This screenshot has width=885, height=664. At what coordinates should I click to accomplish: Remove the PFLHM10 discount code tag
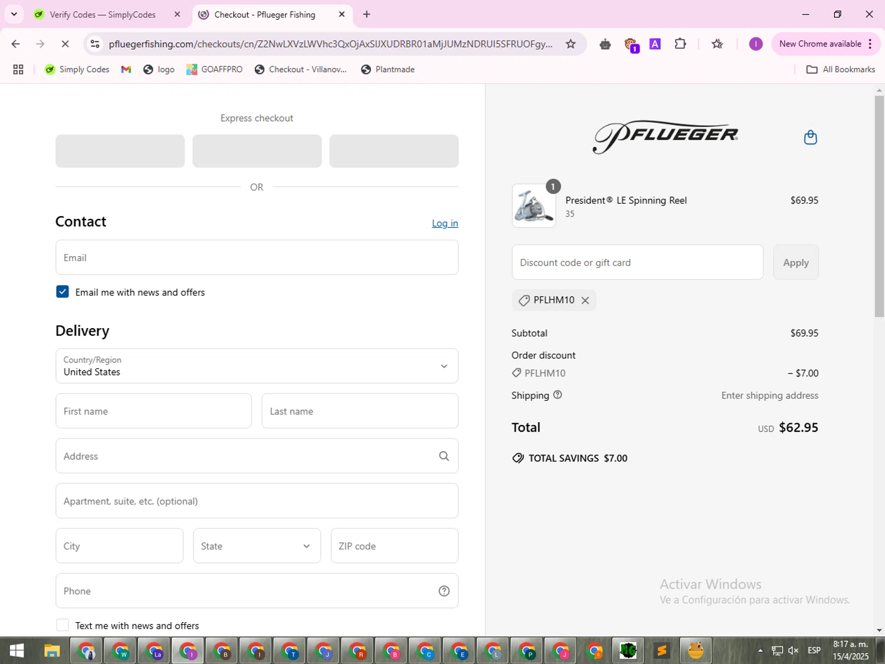585,300
